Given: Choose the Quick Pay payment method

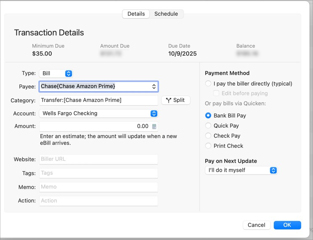Looking at the screenshot, I should point(208,125).
